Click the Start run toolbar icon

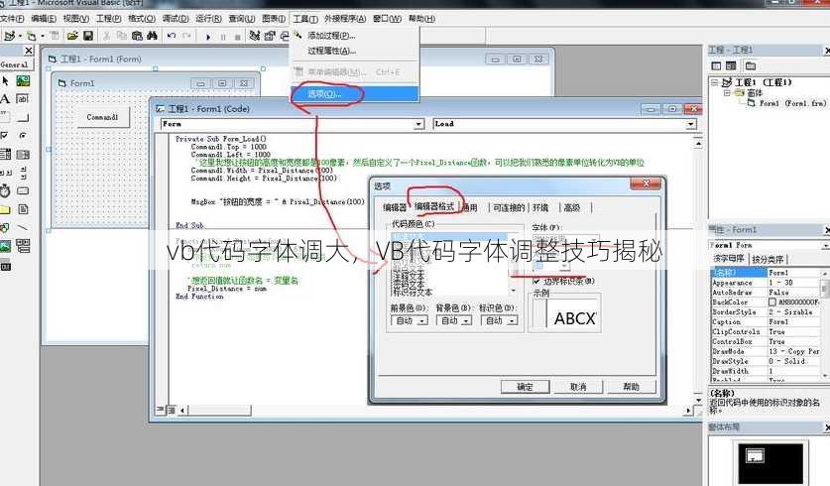coord(208,37)
